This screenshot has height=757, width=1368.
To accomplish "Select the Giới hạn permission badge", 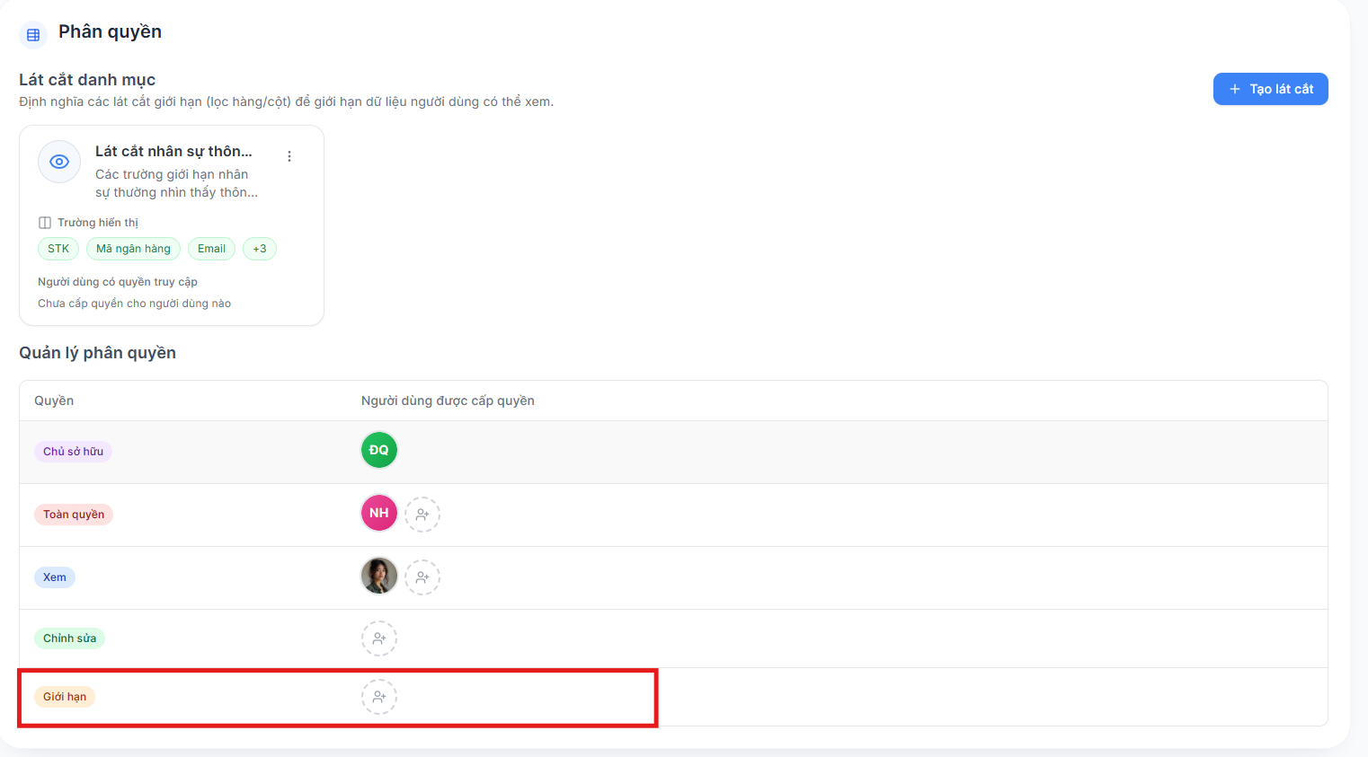I will coord(65,697).
